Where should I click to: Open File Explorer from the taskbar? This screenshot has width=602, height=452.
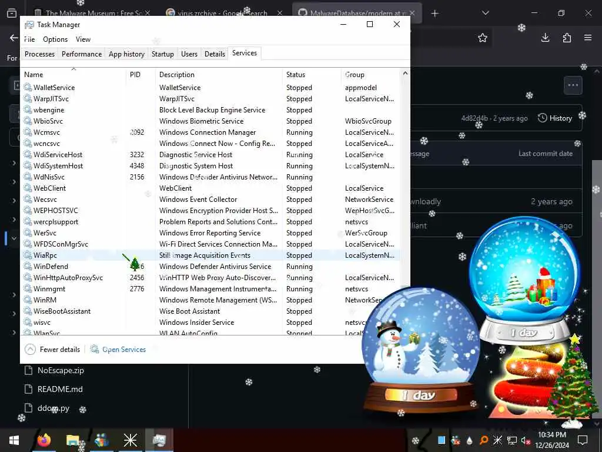point(72,440)
